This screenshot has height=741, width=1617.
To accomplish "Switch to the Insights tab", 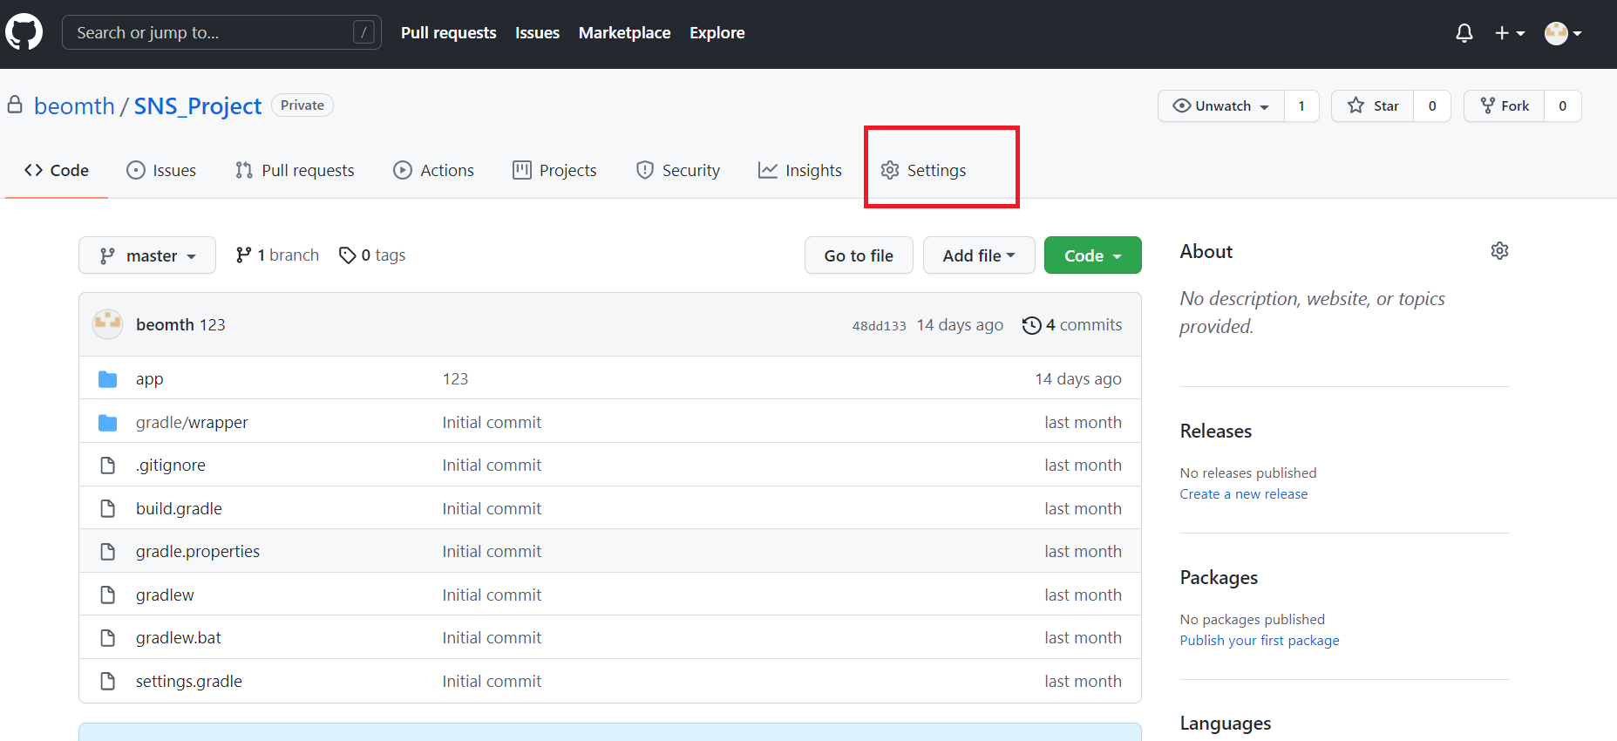I will click(800, 170).
